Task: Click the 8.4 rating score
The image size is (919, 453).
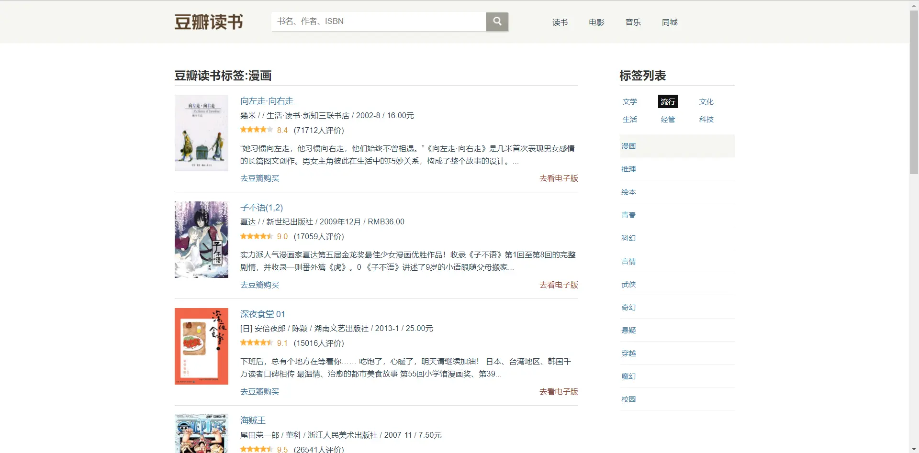Action: click(282, 130)
